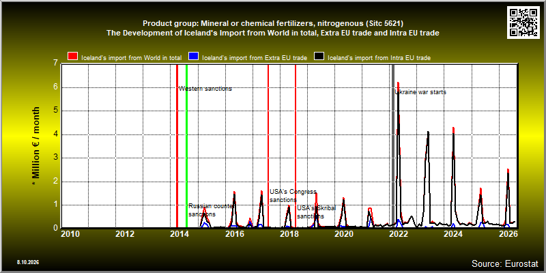
Task: Click the y-axis value 2
Action: click(55, 182)
